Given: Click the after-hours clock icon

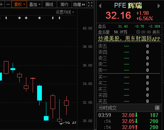Looking at the screenshot, I should tap(138, 32).
